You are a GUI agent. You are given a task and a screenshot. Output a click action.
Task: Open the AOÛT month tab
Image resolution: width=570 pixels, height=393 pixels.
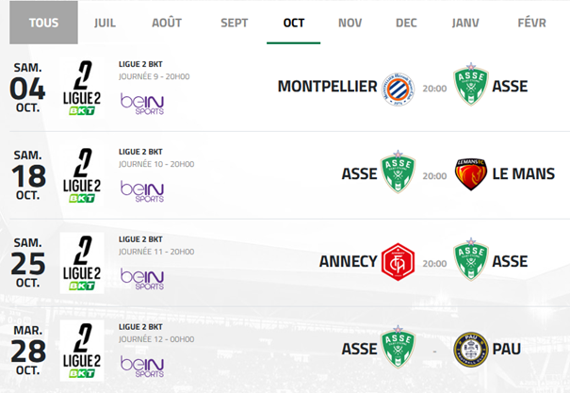point(167,22)
